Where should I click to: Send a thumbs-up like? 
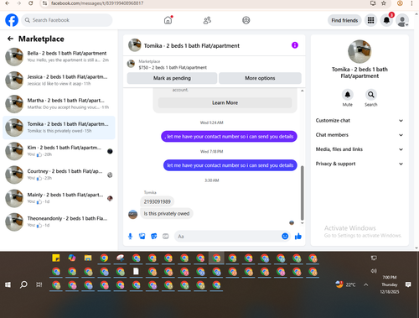(x=298, y=237)
